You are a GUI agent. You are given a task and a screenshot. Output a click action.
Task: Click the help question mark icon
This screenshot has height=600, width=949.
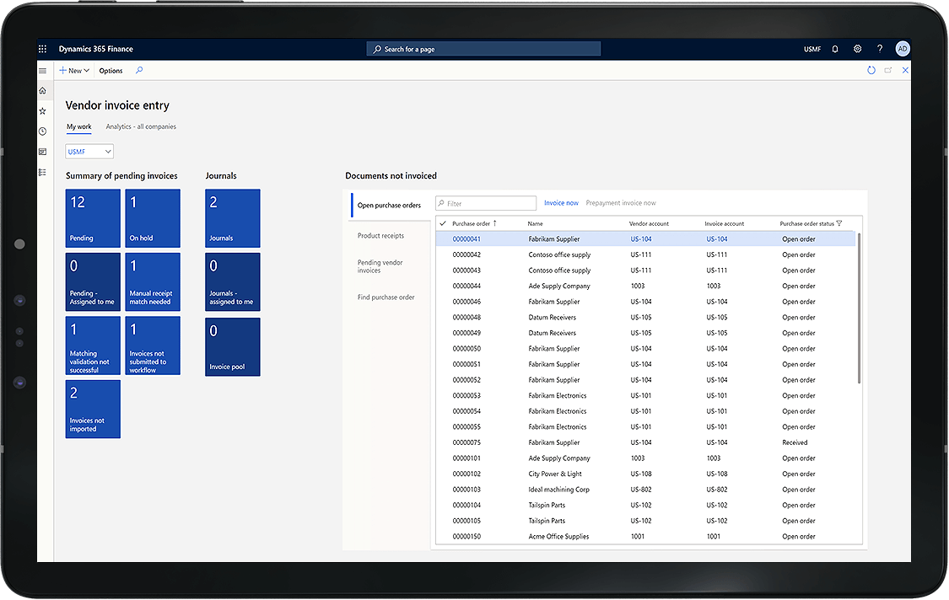(880, 50)
